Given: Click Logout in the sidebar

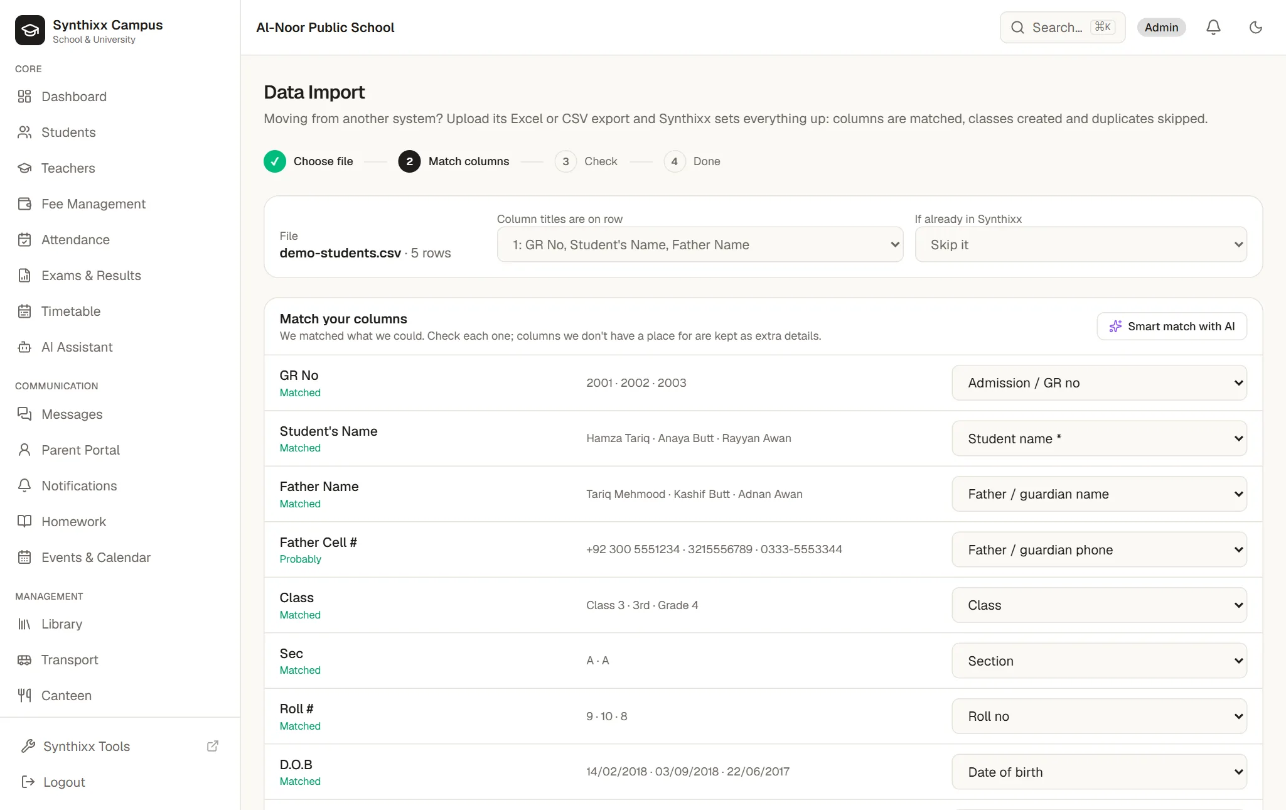Looking at the screenshot, I should [x=64, y=782].
